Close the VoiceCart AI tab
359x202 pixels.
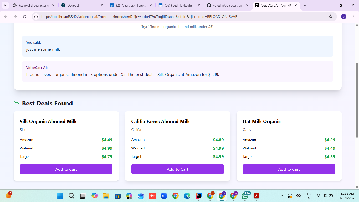click(x=296, y=5)
